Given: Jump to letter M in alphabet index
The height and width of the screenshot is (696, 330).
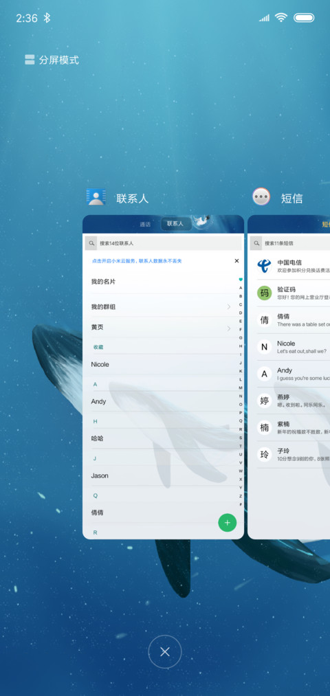Looking at the screenshot, I should pyautogui.click(x=241, y=388).
